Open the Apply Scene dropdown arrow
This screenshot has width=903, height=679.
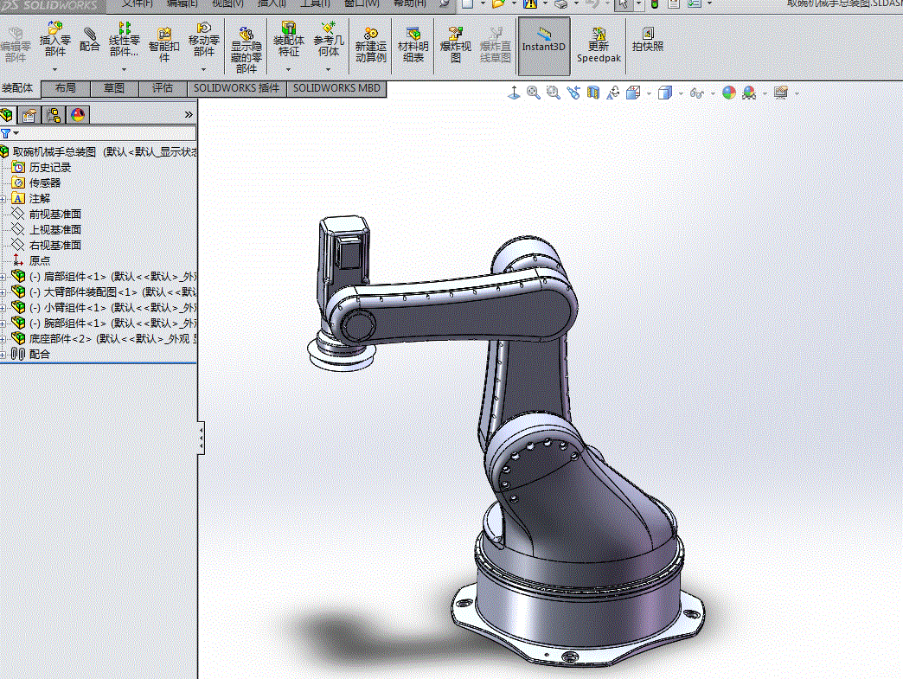(765, 93)
